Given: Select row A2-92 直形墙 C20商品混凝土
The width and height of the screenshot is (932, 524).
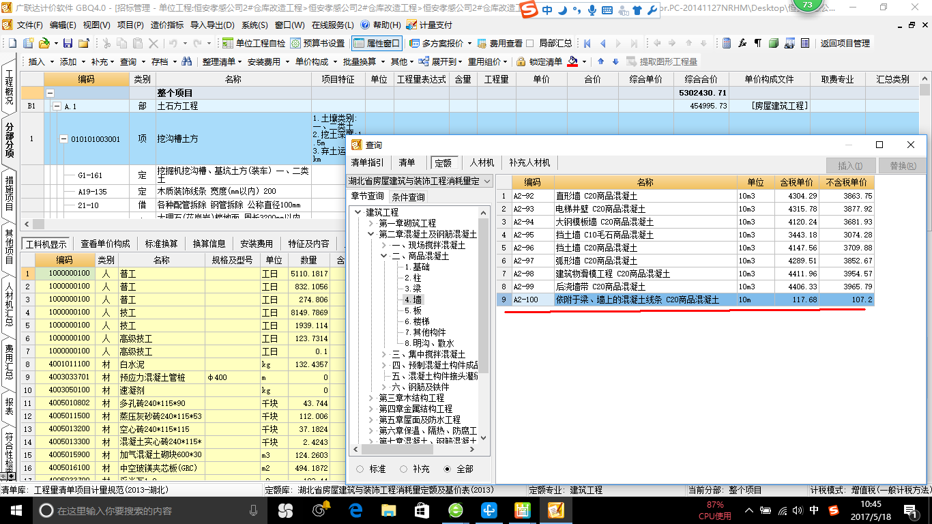Looking at the screenshot, I should (685, 196).
